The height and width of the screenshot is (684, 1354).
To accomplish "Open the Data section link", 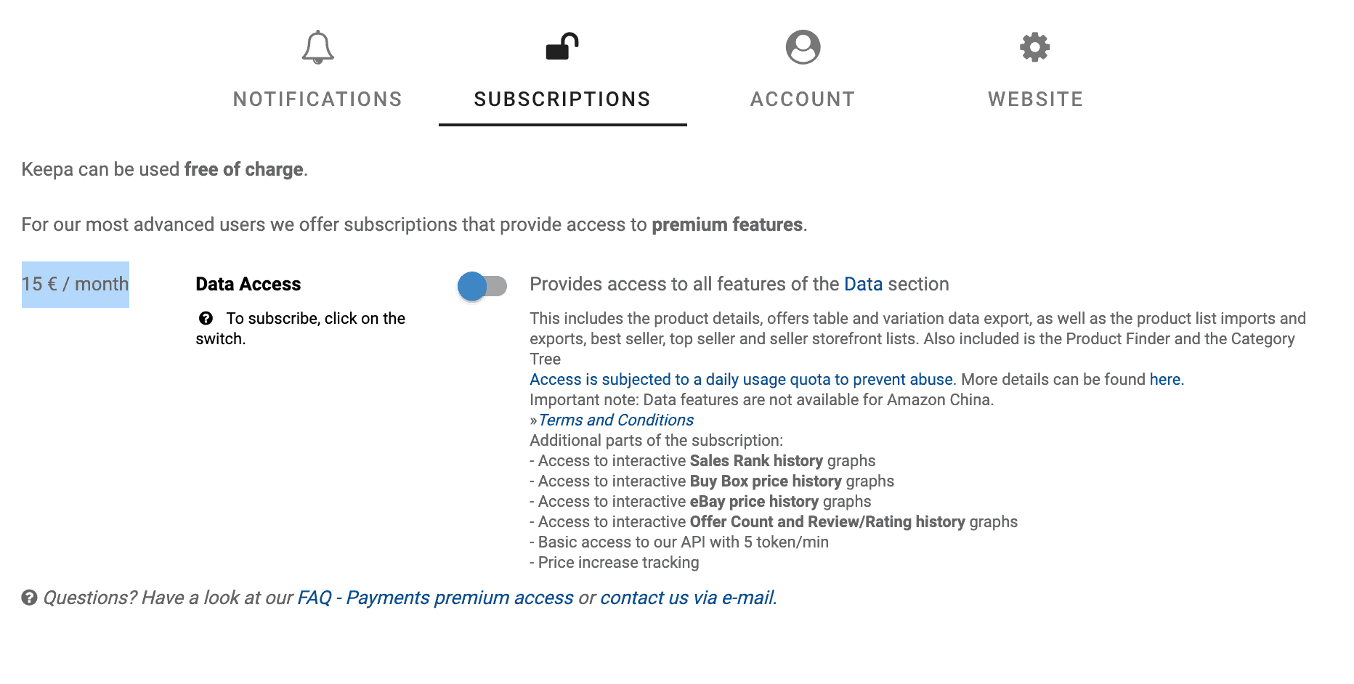I will coord(864,284).
